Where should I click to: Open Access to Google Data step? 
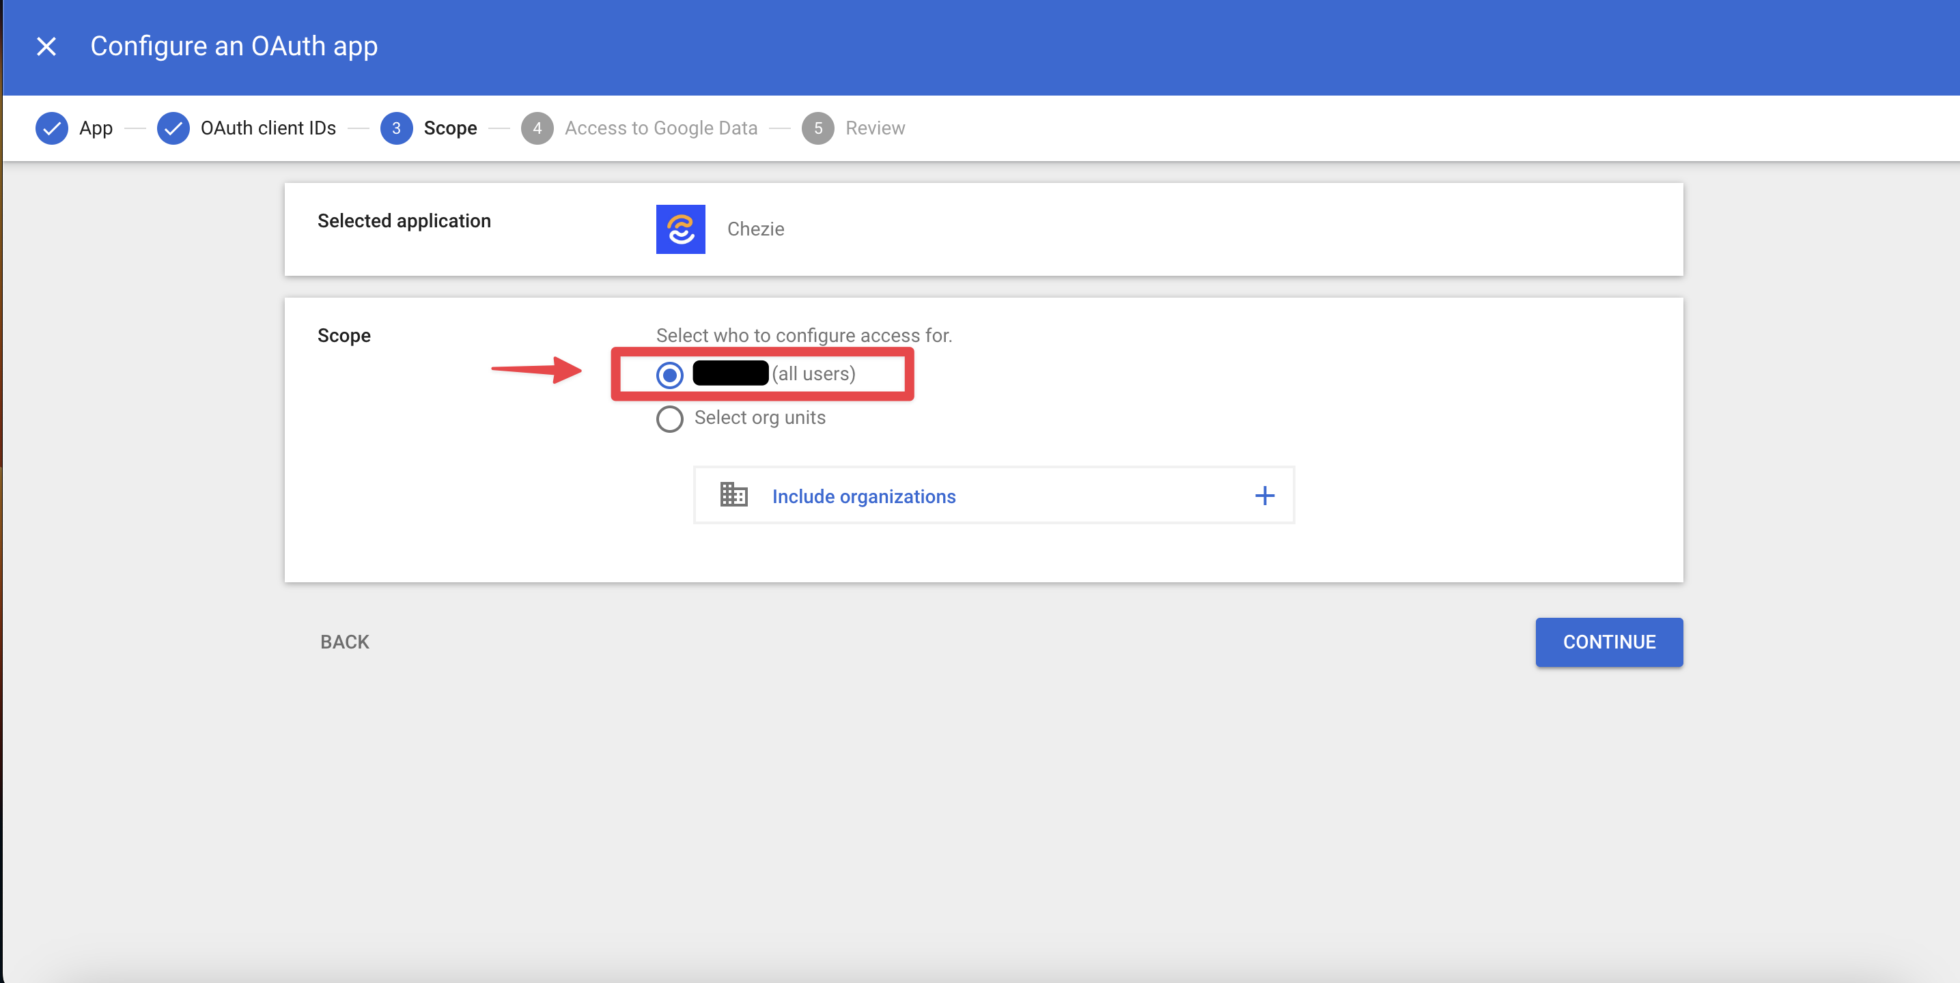pos(660,128)
